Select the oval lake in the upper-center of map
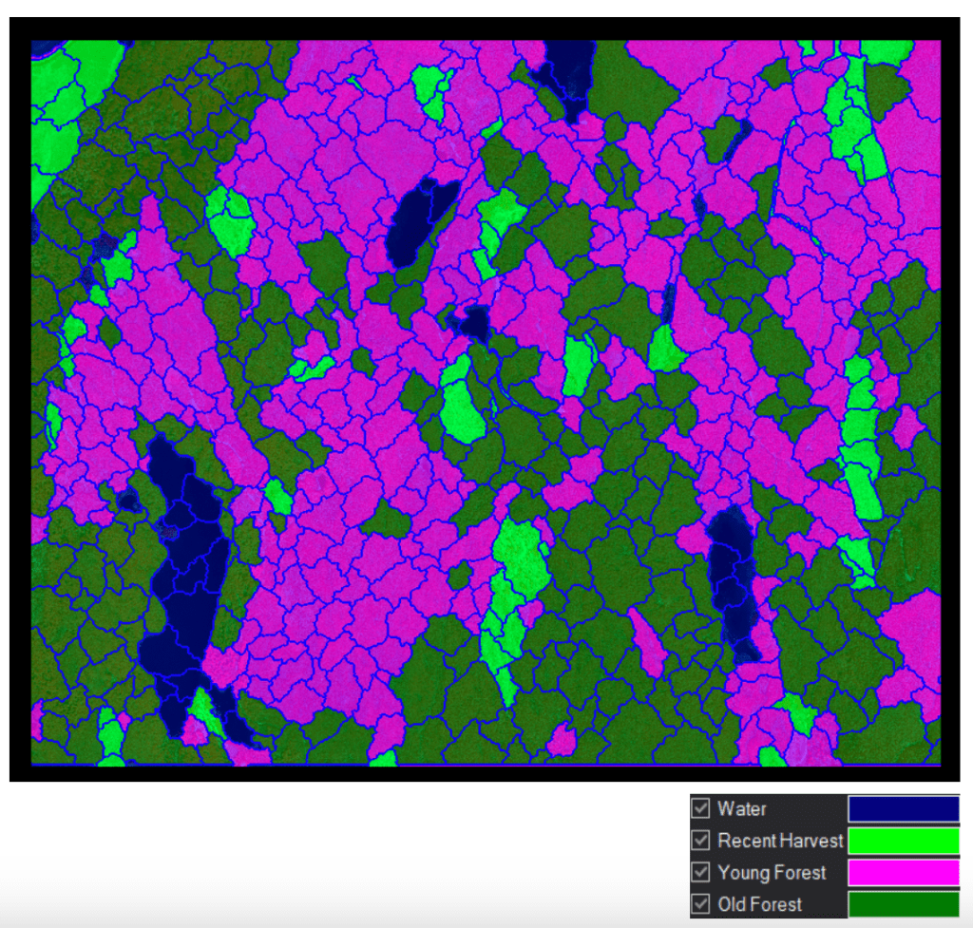973x928 pixels. click(418, 218)
